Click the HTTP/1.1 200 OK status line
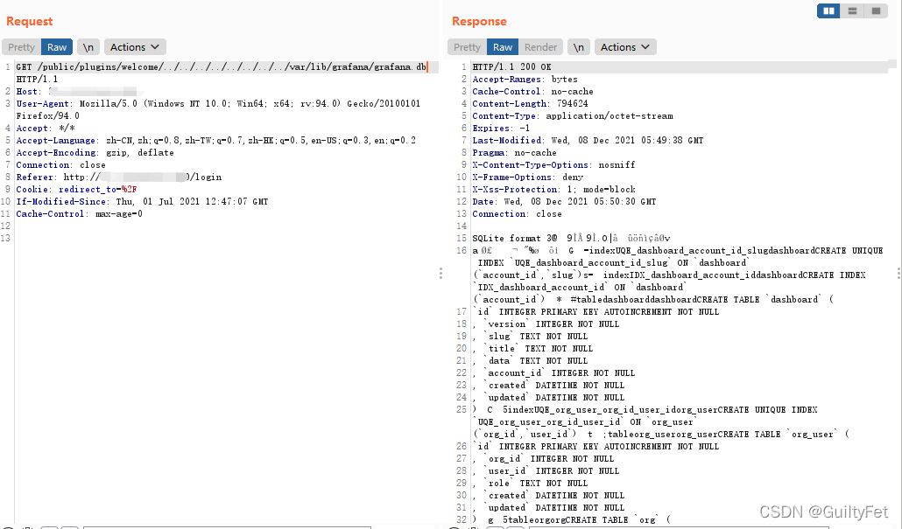The width and height of the screenshot is (902, 529). [512, 67]
